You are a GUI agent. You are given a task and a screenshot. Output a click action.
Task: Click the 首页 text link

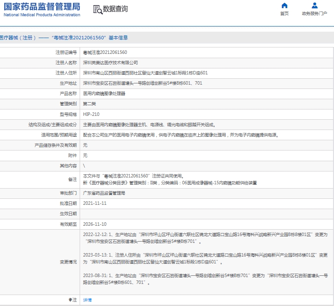(284, 14)
